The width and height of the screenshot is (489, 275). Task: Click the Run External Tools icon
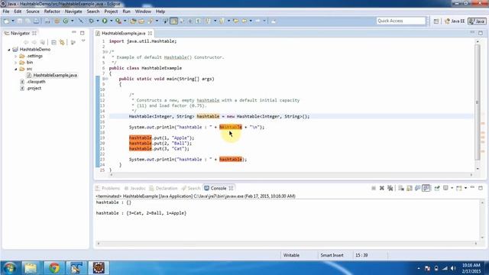[x=118, y=21]
